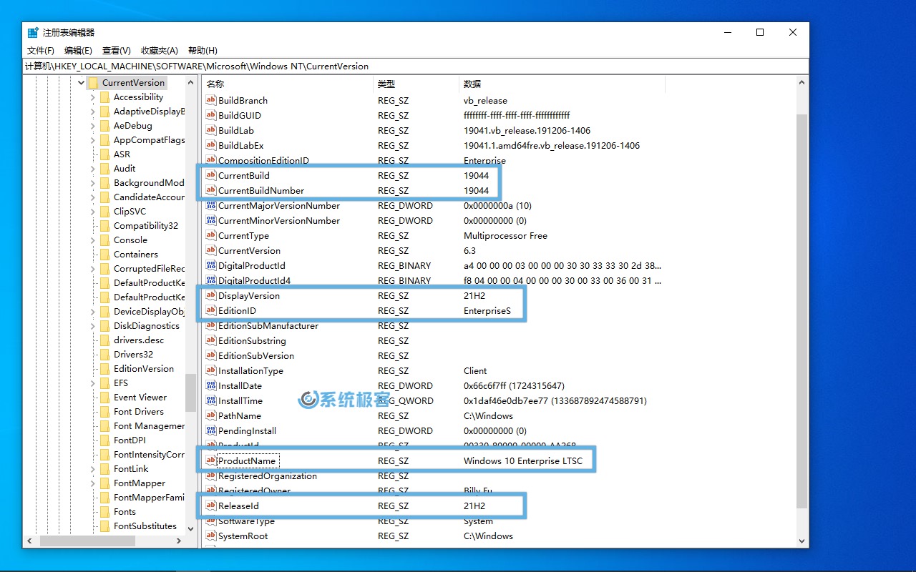This screenshot has width=916, height=572.
Task: Click the ReleaseId string icon
Action: click(211, 506)
